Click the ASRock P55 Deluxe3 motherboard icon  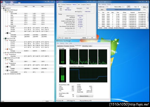click(5, 10)
